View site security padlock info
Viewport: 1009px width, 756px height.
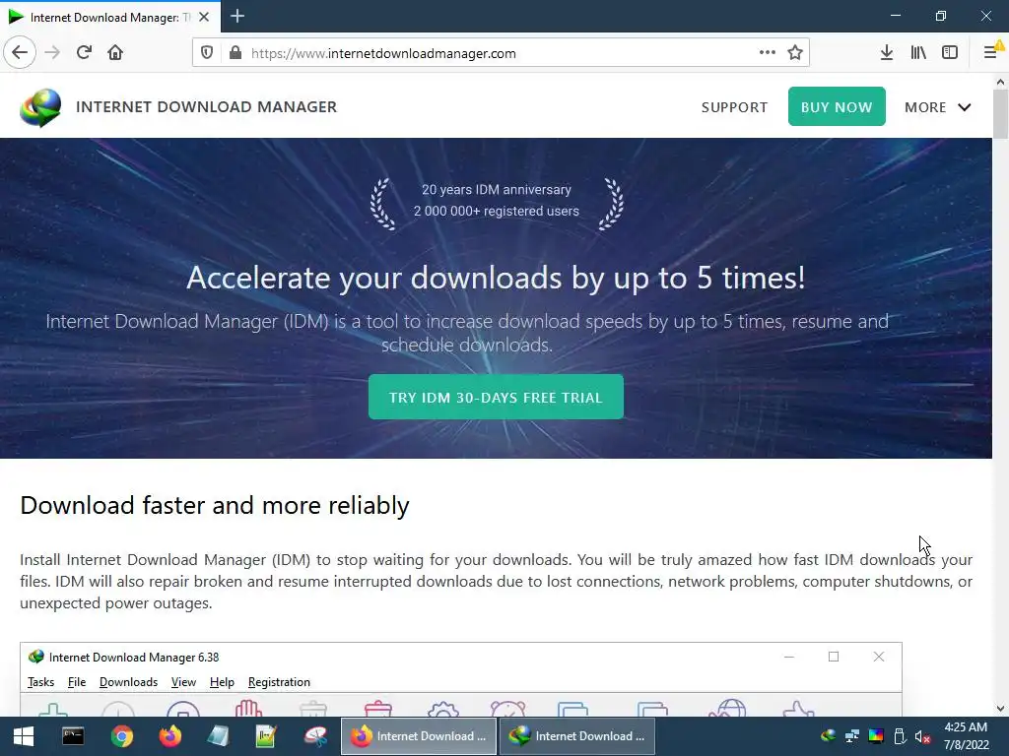point(235,53)
